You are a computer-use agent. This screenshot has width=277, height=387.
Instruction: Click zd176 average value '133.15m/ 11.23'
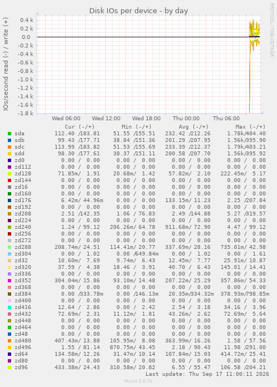point(188,200)
